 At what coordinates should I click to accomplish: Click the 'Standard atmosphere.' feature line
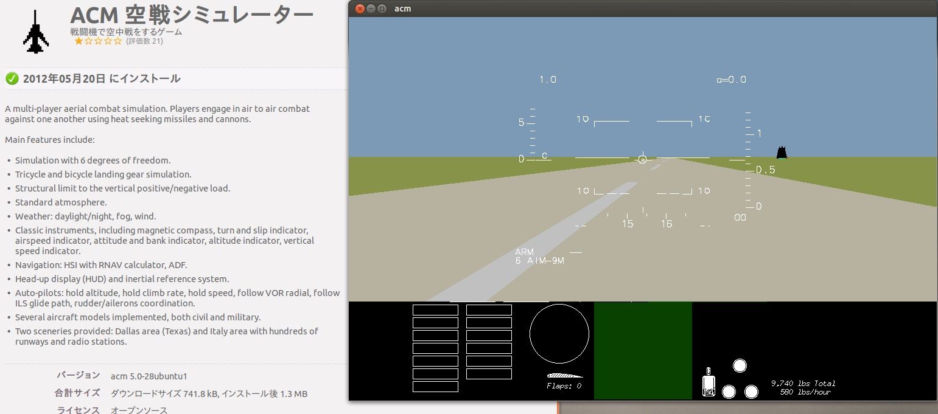(x=61, y=202)
